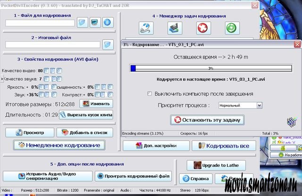
Task: Browse for output file in section 2
Action: pos(108,45)
